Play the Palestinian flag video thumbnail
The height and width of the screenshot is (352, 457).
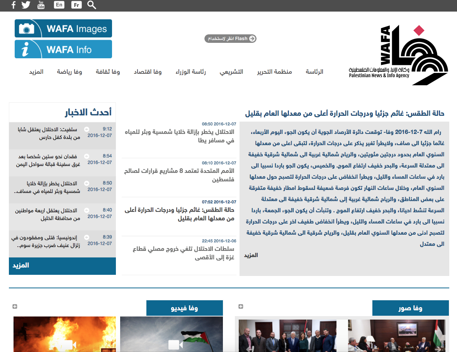click(172, 334)
